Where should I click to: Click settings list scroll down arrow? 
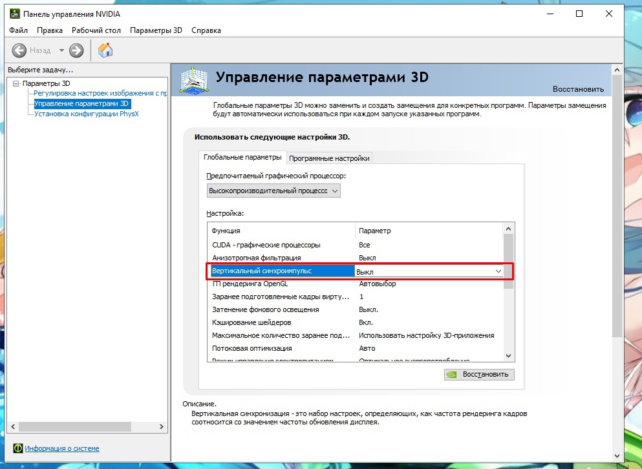click(x=509, y=356)
